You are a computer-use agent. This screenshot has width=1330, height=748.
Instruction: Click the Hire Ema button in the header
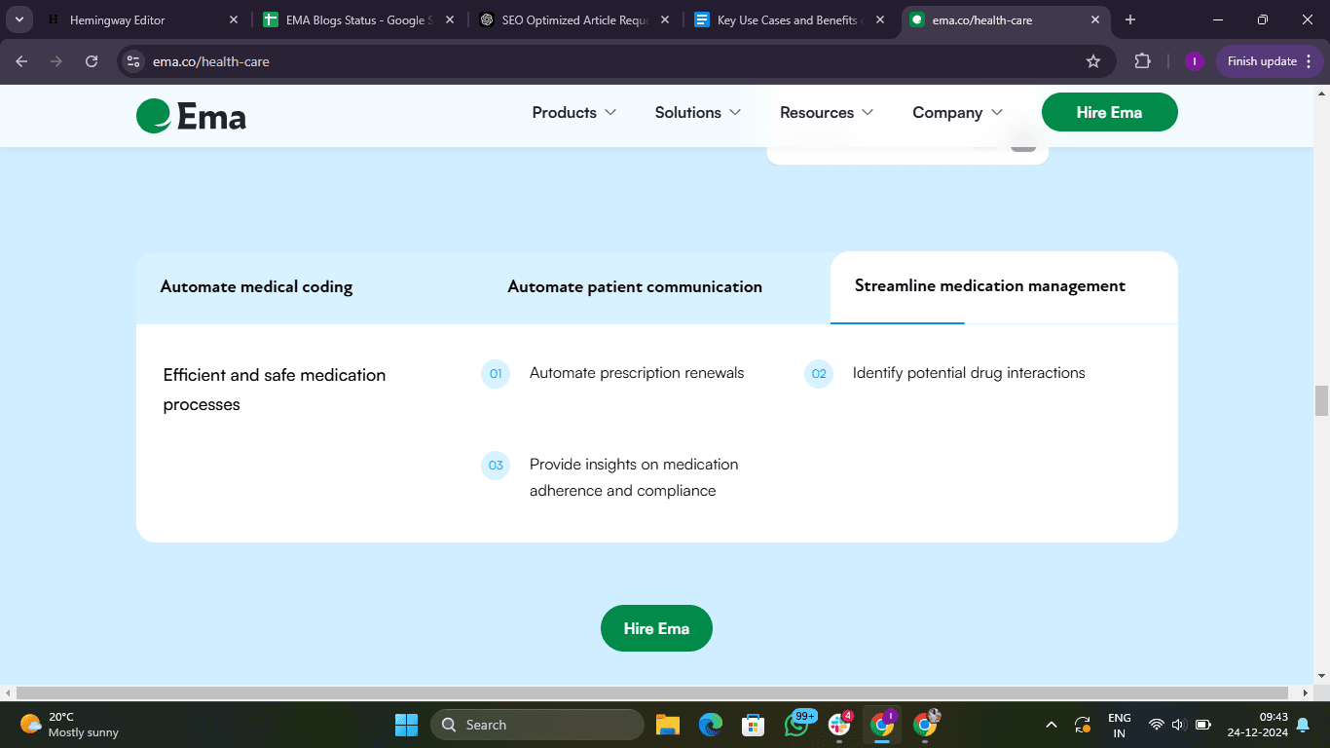1109,112
